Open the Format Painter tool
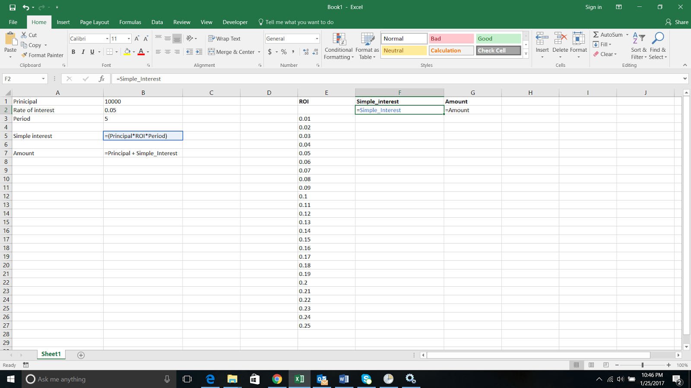Viewport: 691px width, 388px height. pos(42,55)
